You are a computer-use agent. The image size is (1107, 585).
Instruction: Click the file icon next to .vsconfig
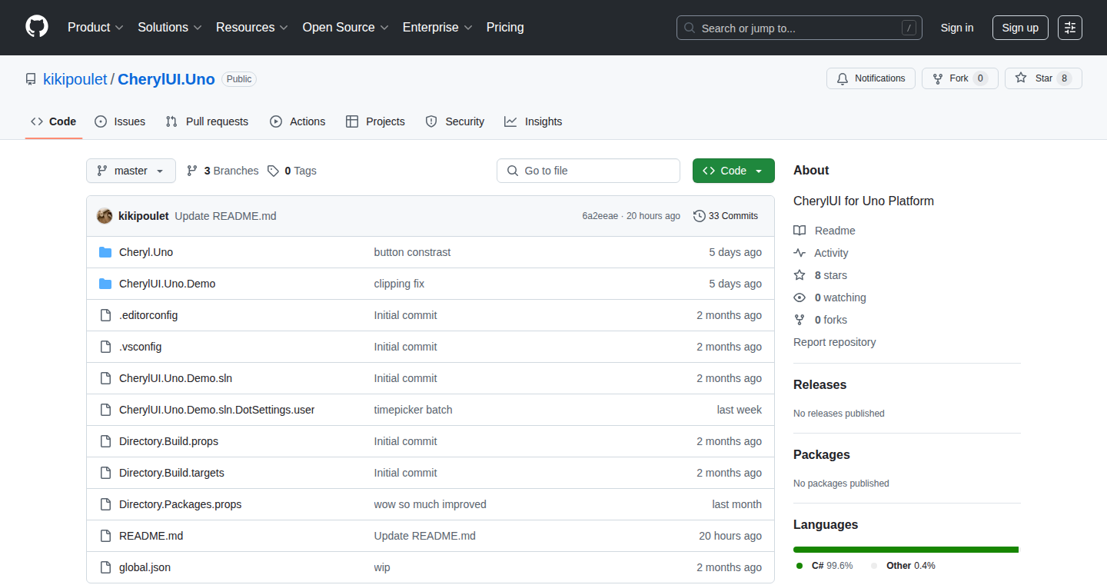coord(105,347)
